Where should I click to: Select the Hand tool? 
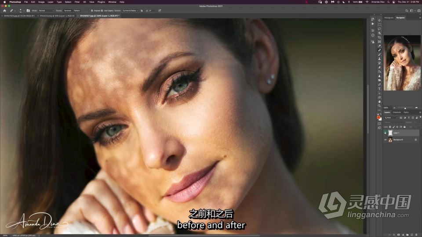click(379, 101)
